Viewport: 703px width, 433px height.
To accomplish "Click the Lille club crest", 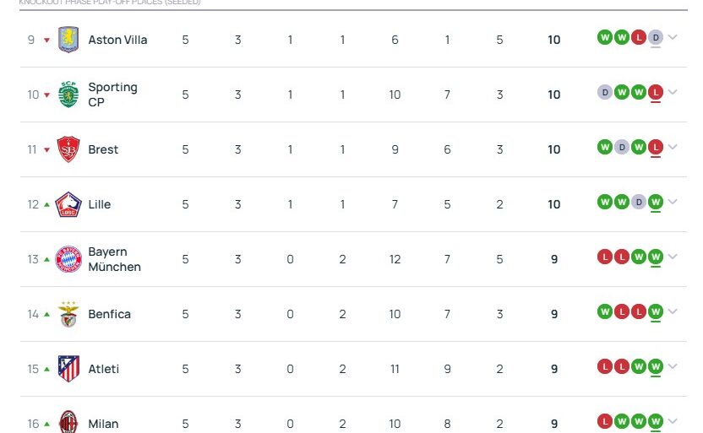I will coord(68,204).
